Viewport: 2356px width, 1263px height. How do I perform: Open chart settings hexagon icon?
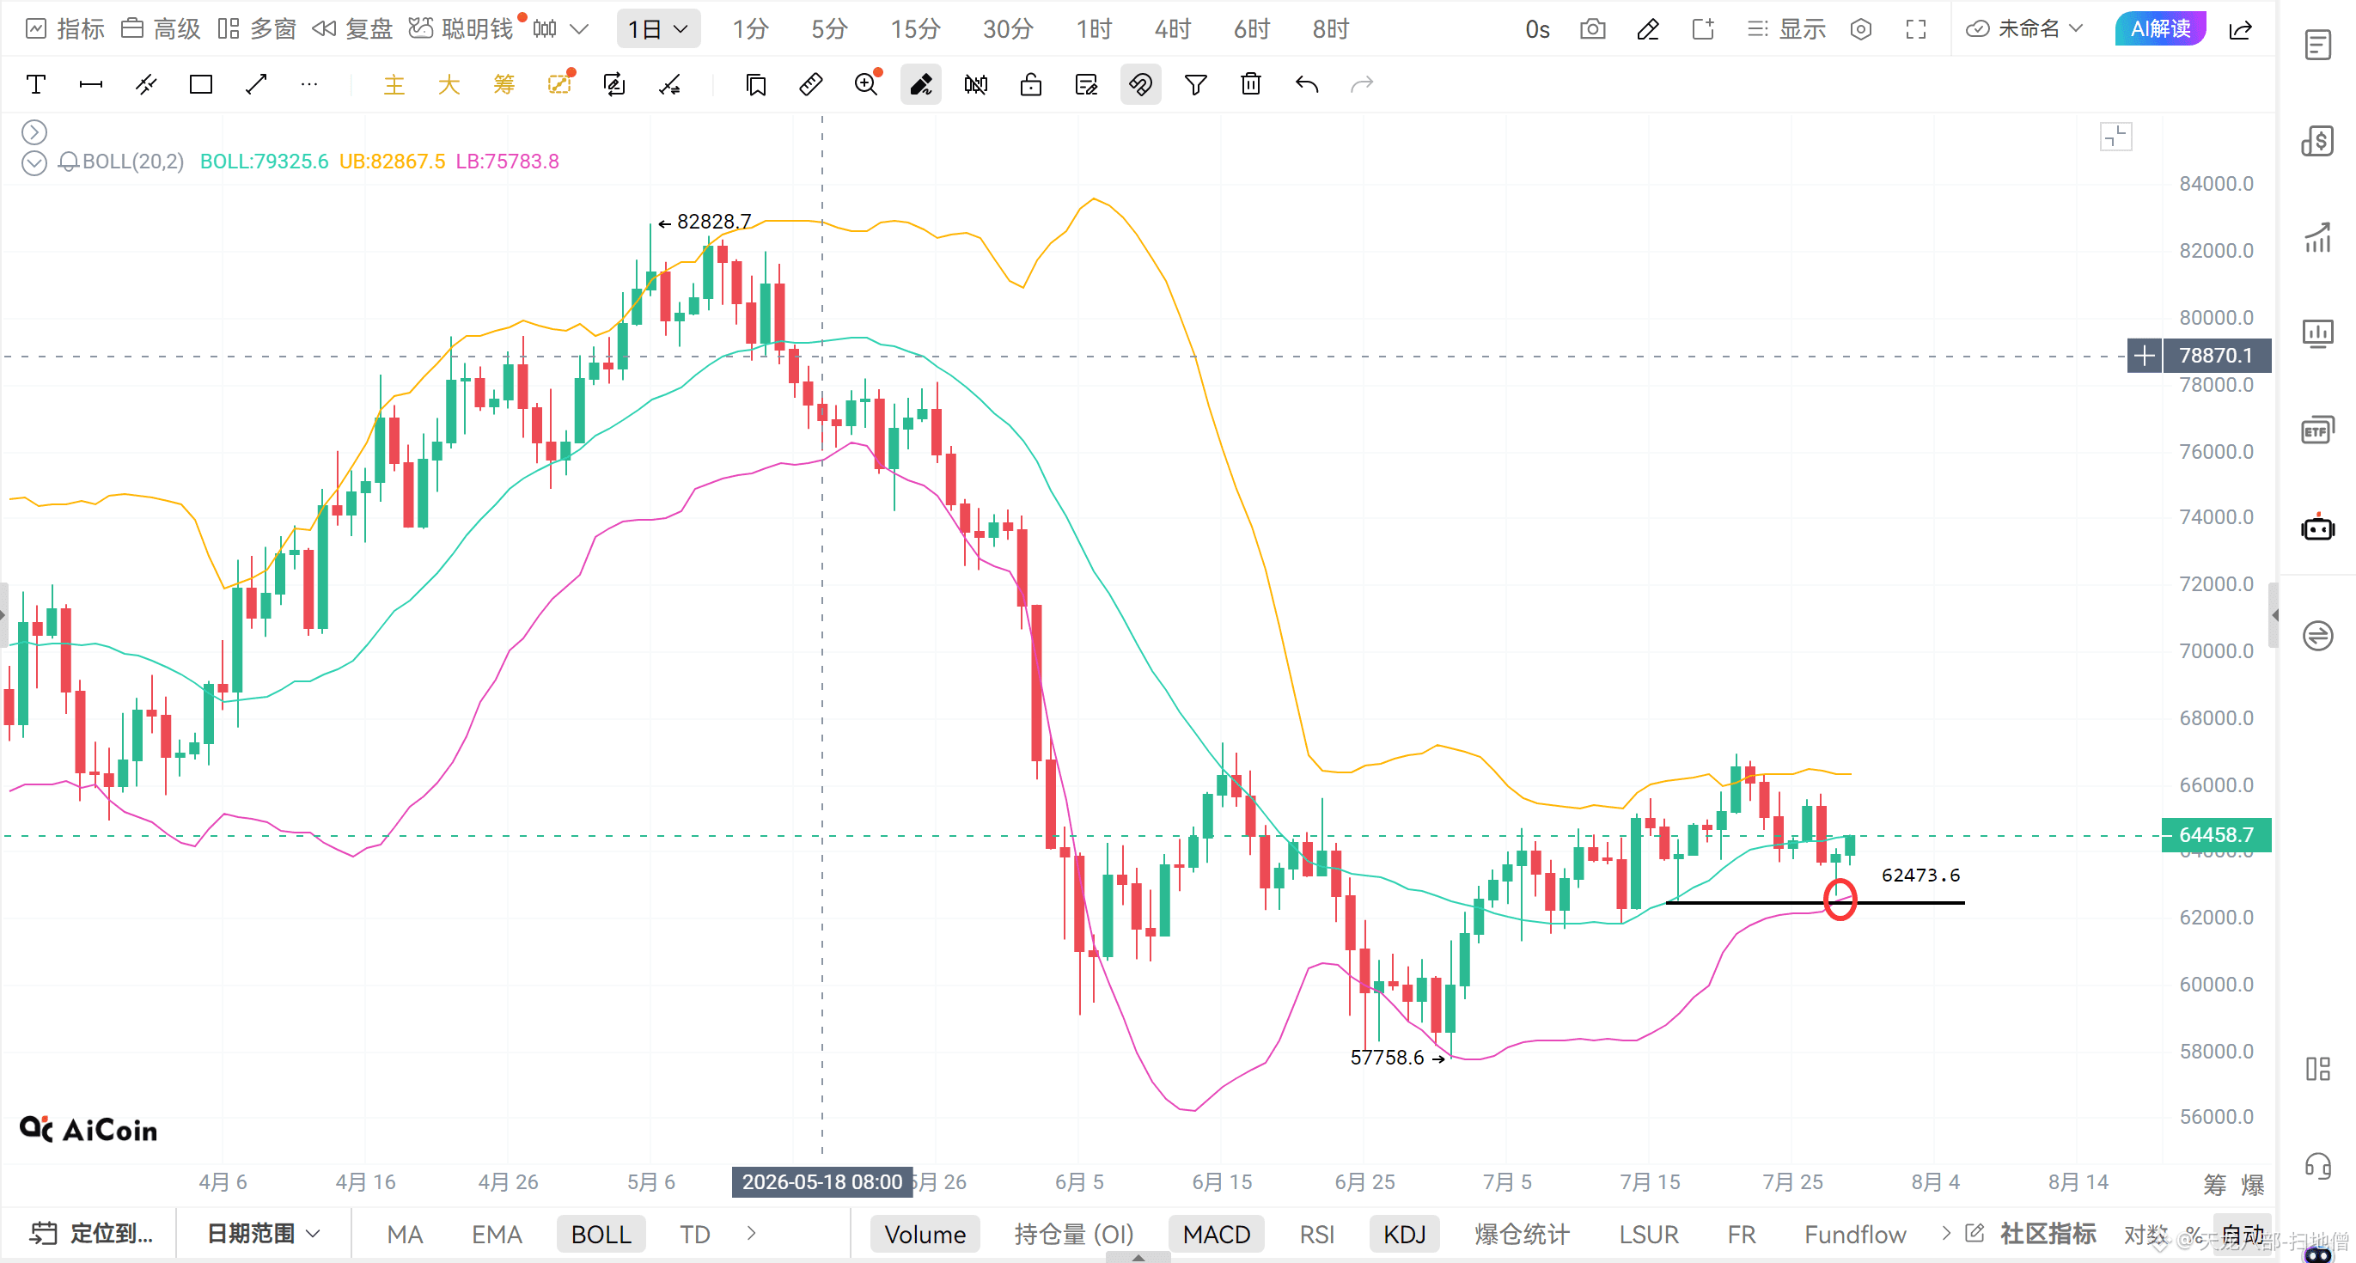point(1860,29)
